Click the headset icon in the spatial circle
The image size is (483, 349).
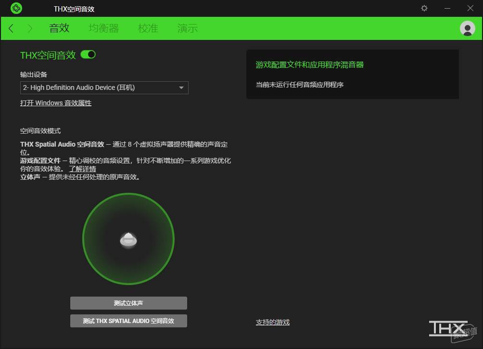coord(128,240)
